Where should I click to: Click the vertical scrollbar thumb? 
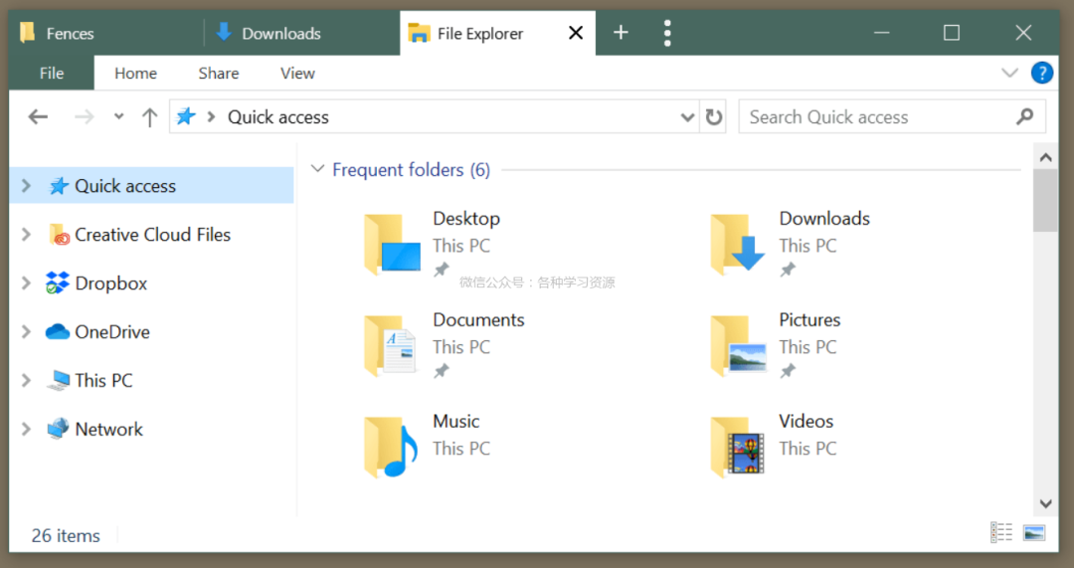click(x=1045, y=201)
